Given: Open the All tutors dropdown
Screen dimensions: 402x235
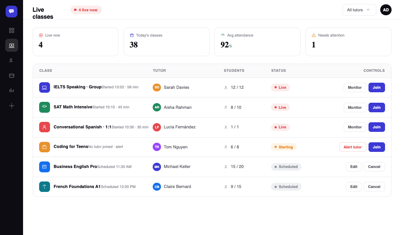Looking at the screenshot, I should tap(359, 10).
